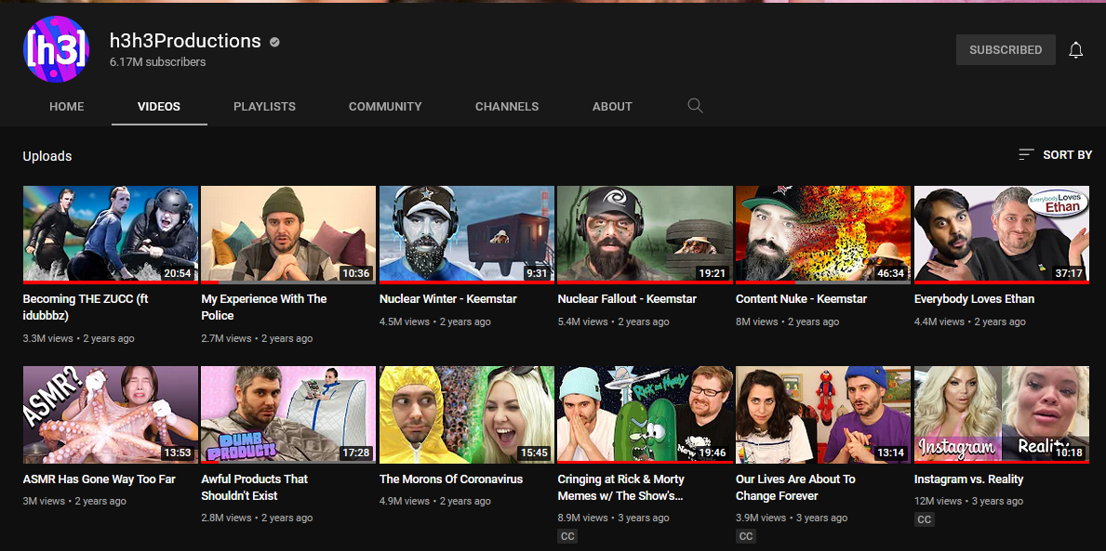Click '12M views • 3 years ago' text
Screen dimensions: 1106x551
pyautogui.click(x=968, y=501)
